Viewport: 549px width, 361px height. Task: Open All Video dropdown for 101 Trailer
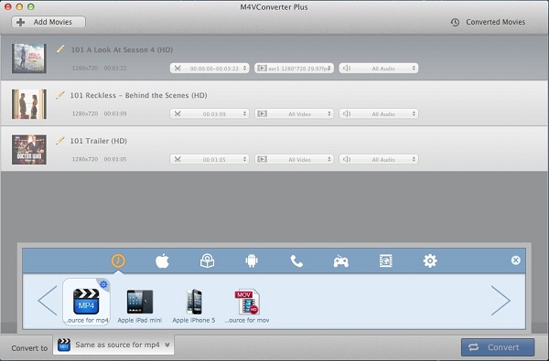[294, 159]
